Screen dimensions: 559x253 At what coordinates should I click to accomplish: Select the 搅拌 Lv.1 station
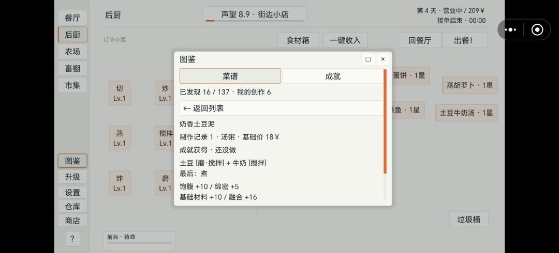click(x=165, y=138)
